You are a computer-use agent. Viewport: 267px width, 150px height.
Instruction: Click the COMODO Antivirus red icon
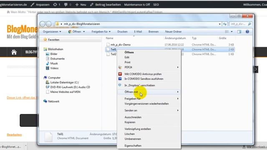tap(120, 74)
